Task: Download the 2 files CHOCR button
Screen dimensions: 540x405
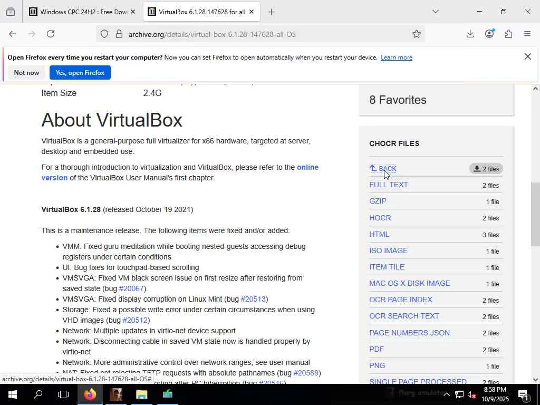Action: (486, 169)
